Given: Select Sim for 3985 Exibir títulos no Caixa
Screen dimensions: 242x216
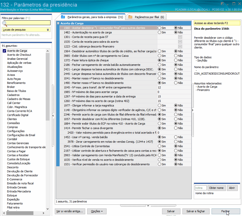Looking at the screenshot, I should (x=159, y=56).
